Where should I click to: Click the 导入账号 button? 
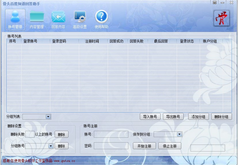(x=150, y=117)
